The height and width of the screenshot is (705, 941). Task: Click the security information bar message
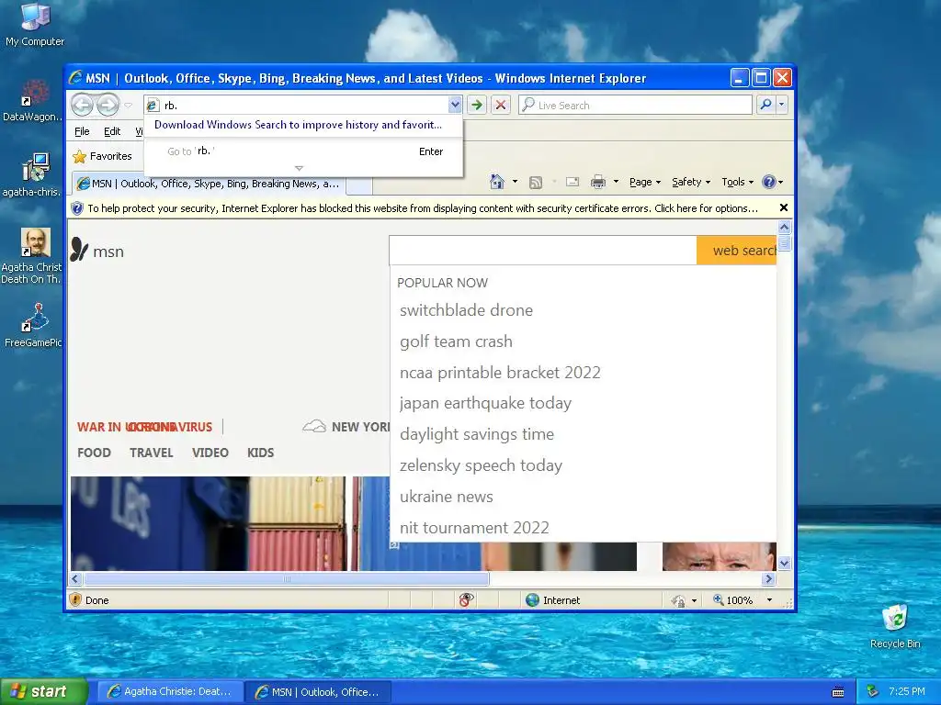coord(423,208)
